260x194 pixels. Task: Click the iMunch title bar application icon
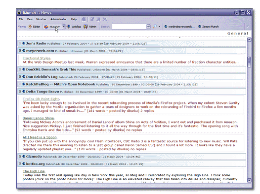point(19,12)
